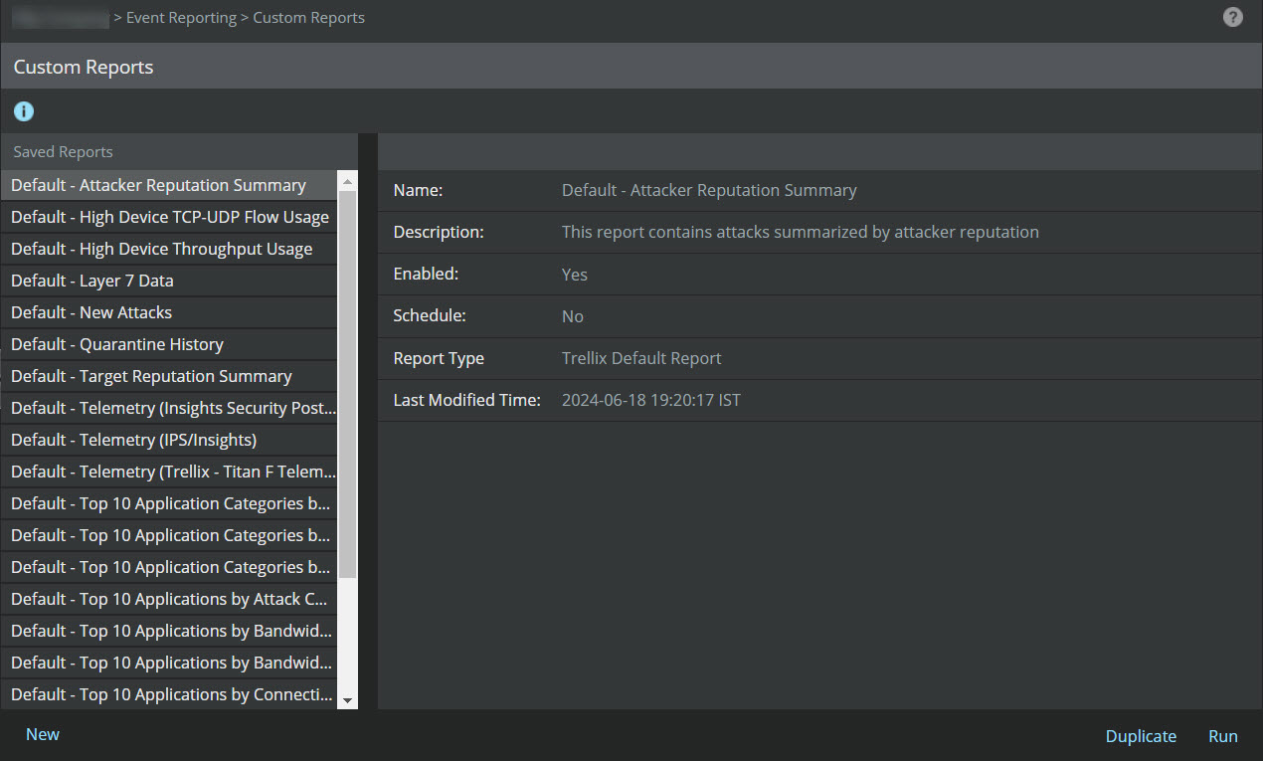Click the saved reports scroll down arrow
Screen dimensions: 1263x761
[x=347, y=700]
